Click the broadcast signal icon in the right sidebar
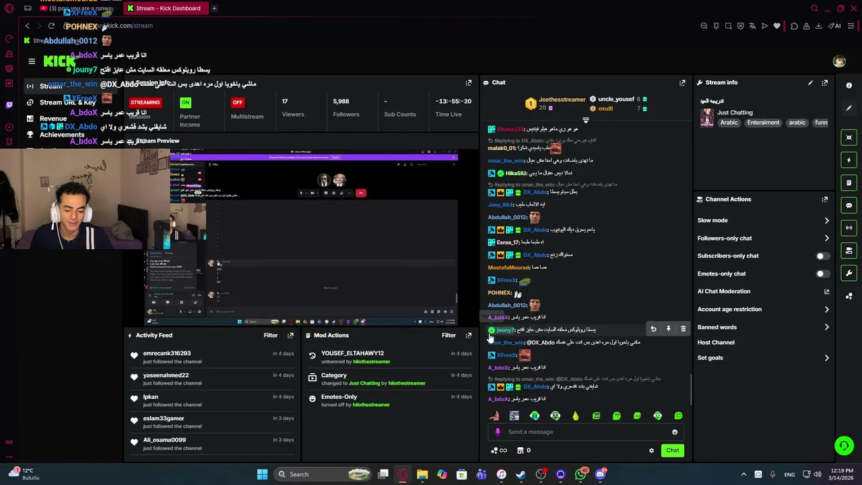Image resolution: width=862 pixels, height=485 pixels. pyautogui.click(x=849, y=228)
